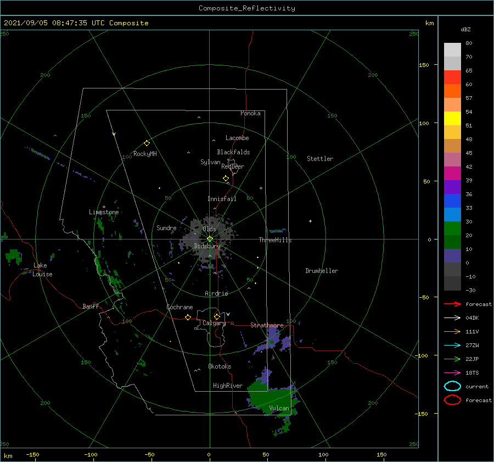Select the orange 111V arrow icon
494x462 pixels.
click(x=452, y=331)
